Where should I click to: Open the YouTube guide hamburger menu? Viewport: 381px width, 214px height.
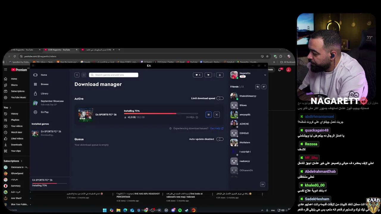[5, 70]
